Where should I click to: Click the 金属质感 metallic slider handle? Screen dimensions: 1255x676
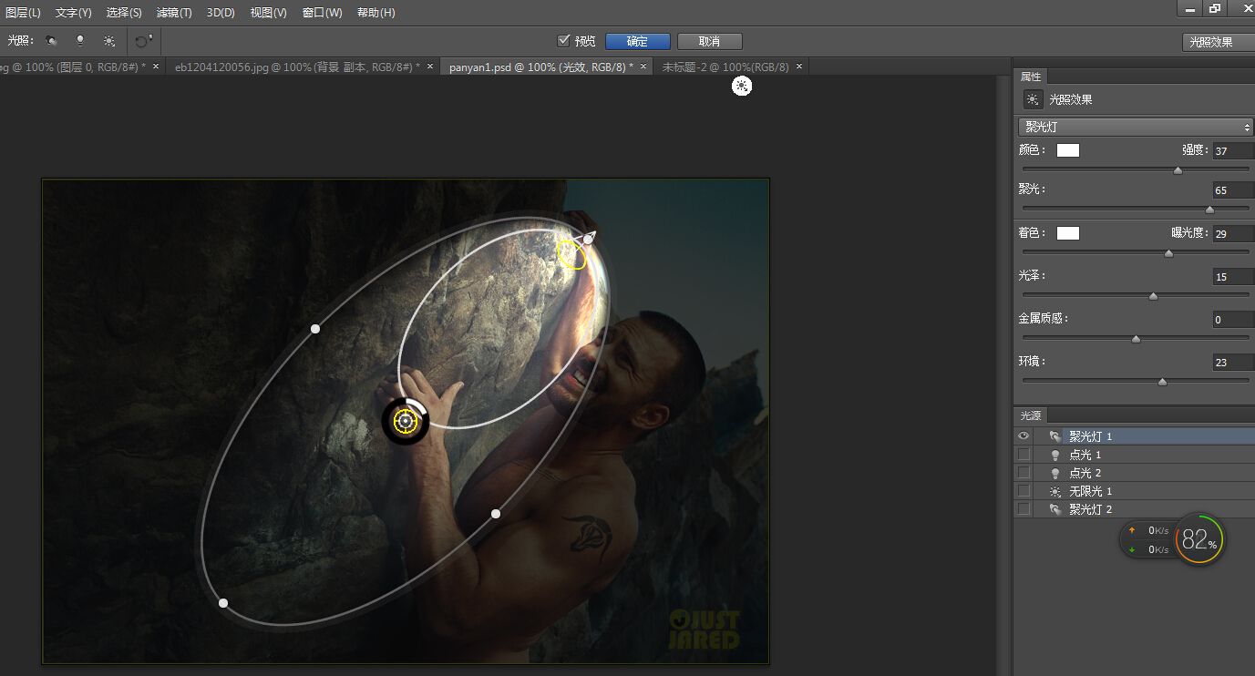tap(1136, 338)
